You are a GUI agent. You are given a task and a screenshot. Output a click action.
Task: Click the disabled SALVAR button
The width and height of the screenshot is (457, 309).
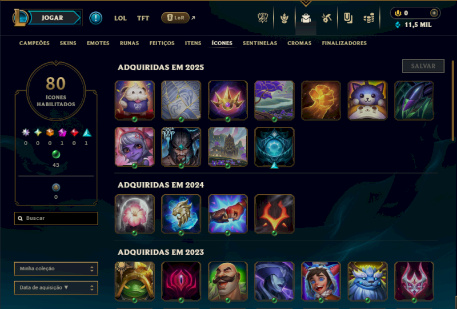(x=423, y=66)
